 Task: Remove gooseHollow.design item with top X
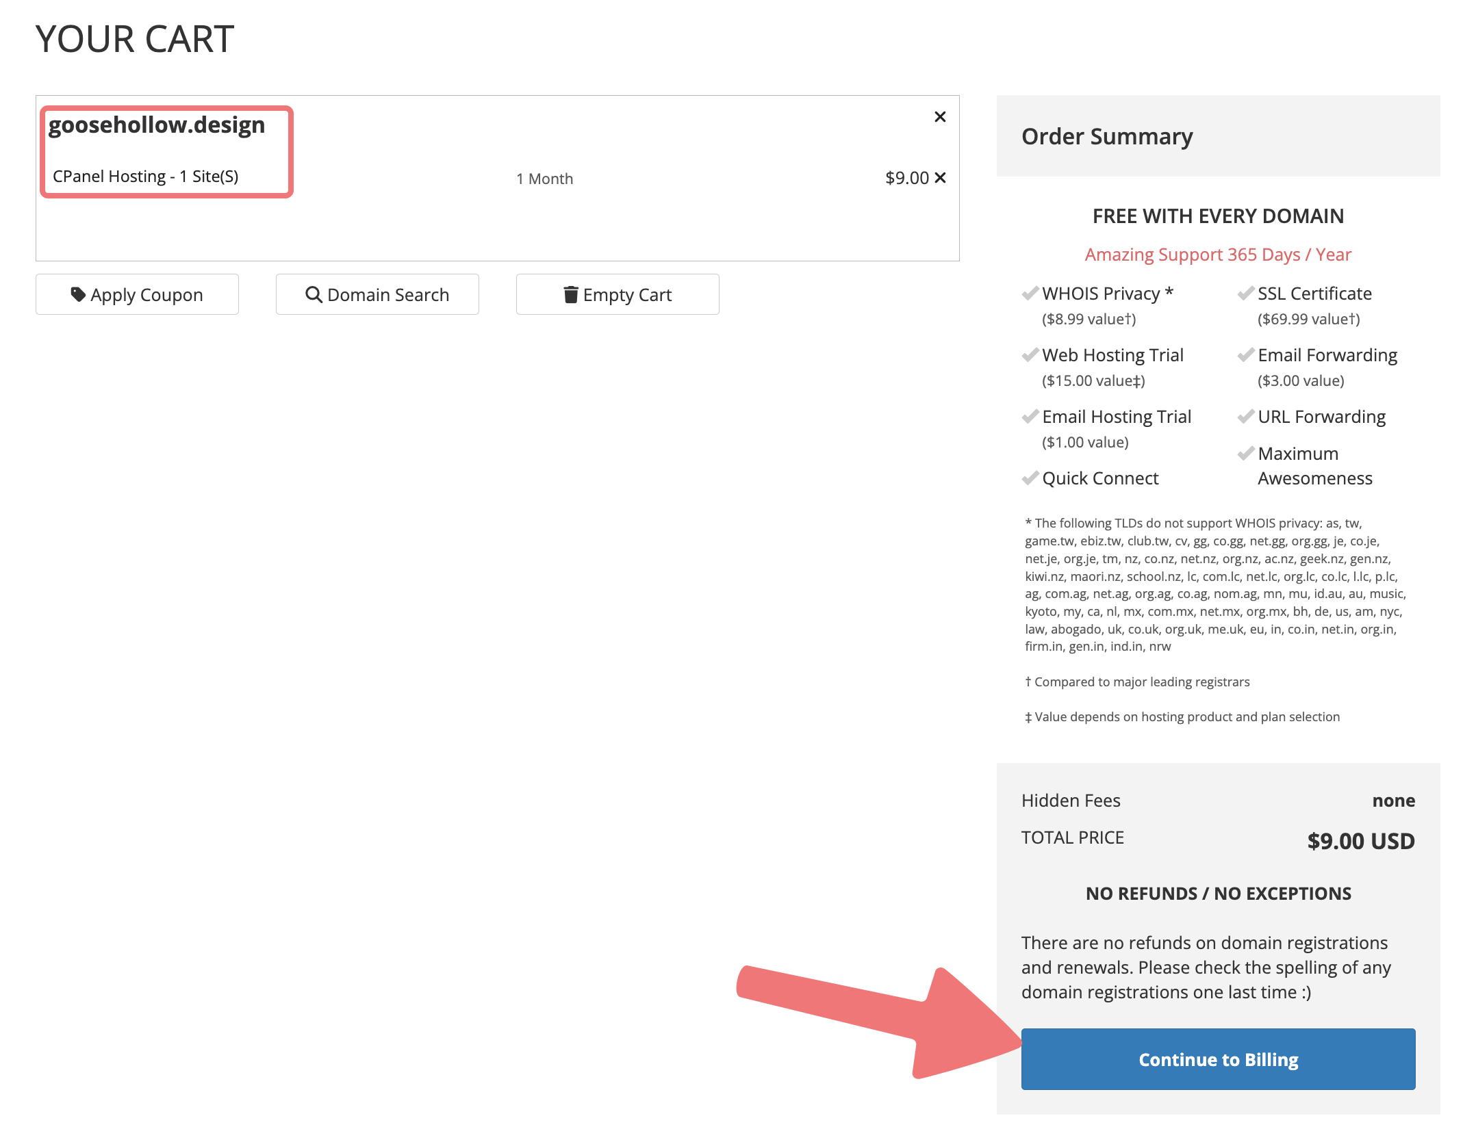pyautogui.click(x=940, y=117)
